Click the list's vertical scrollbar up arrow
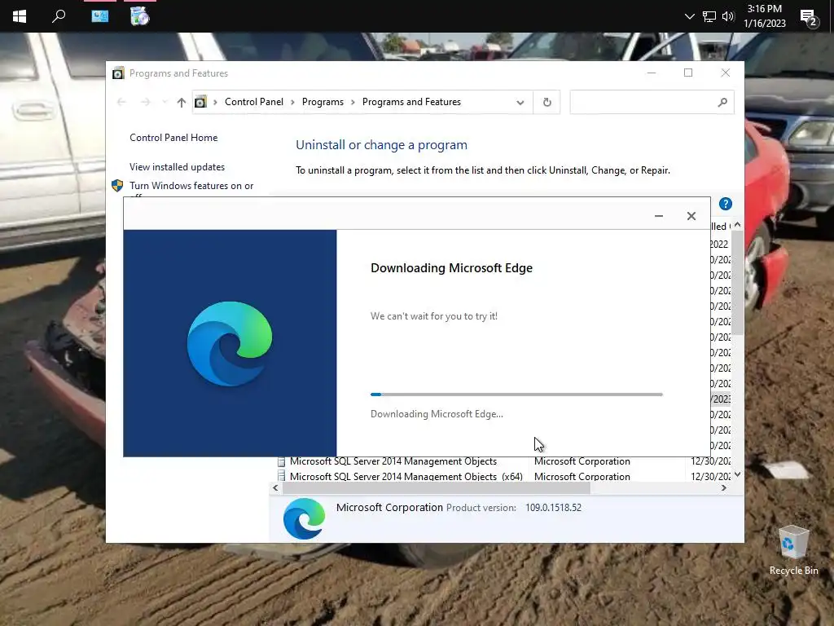The image size is (834, 626). coord(737,225)
